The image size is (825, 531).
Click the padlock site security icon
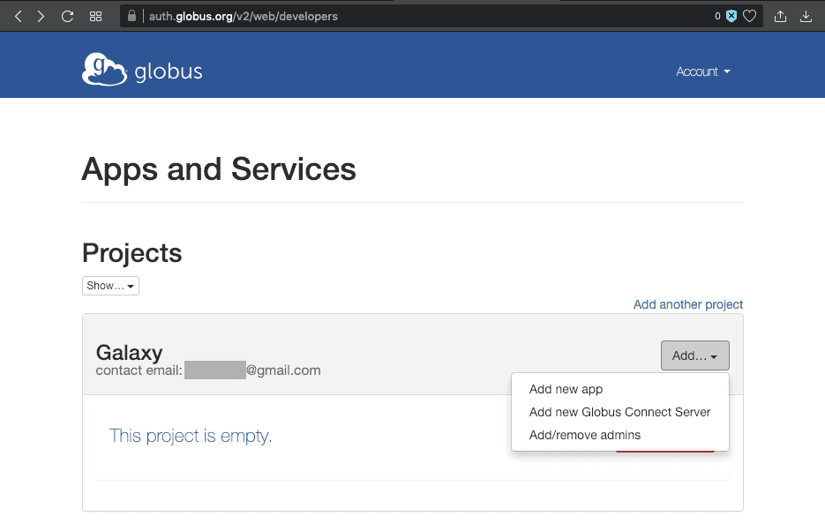coord(132,16)
